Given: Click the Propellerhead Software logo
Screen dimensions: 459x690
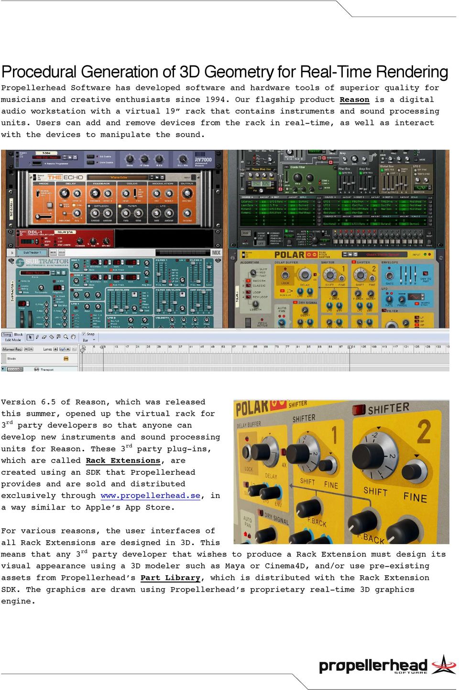Looking at the screenshot, I should (387, 665).
